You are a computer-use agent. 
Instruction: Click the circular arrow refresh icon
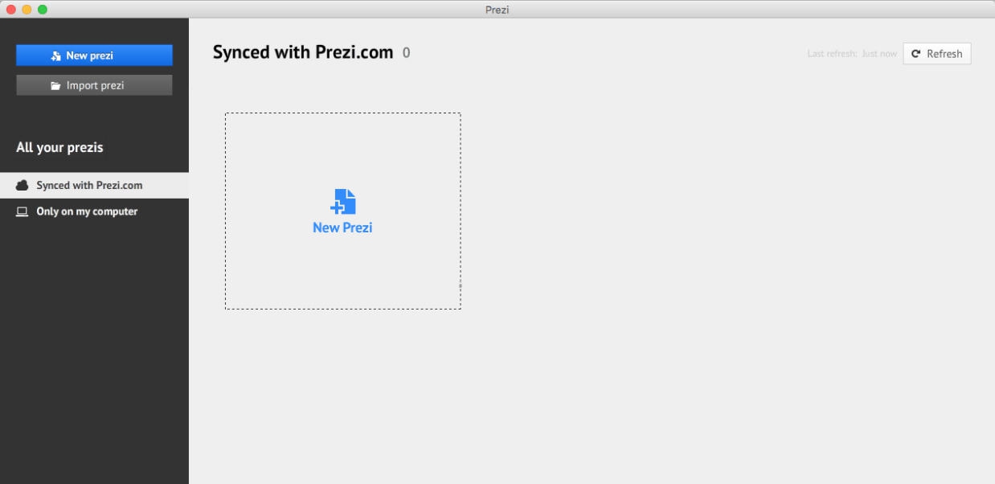[915, 53]
